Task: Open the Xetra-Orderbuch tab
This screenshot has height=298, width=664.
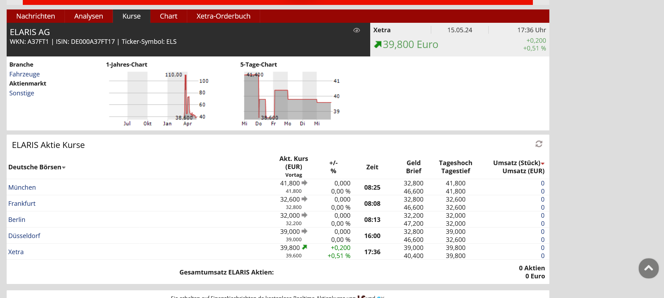Action: [x=223, y=16]
